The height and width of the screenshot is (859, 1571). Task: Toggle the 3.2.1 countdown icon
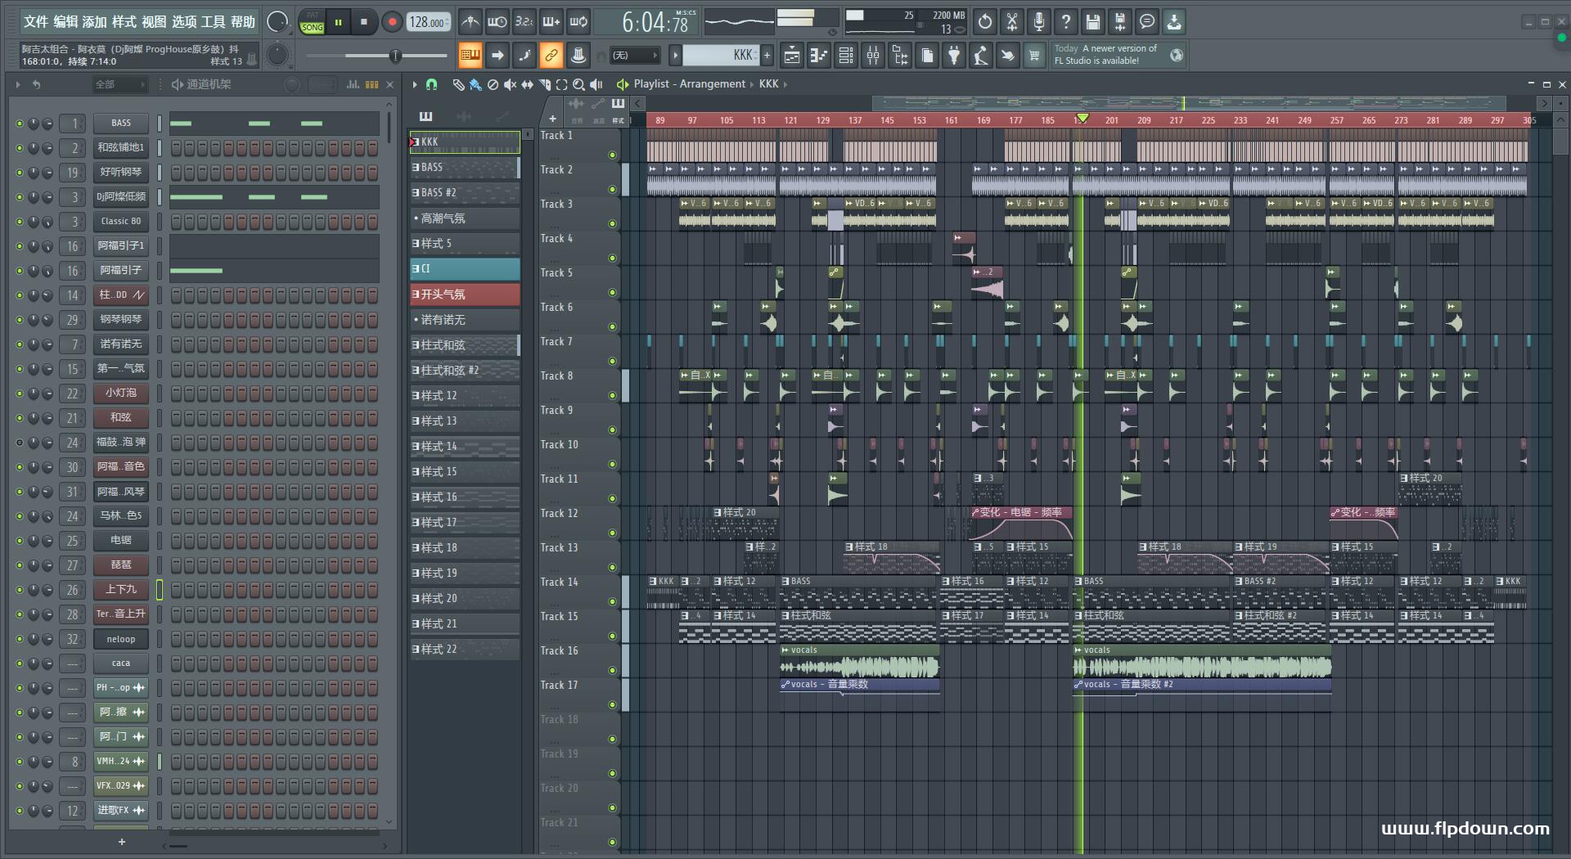point(524,22)
